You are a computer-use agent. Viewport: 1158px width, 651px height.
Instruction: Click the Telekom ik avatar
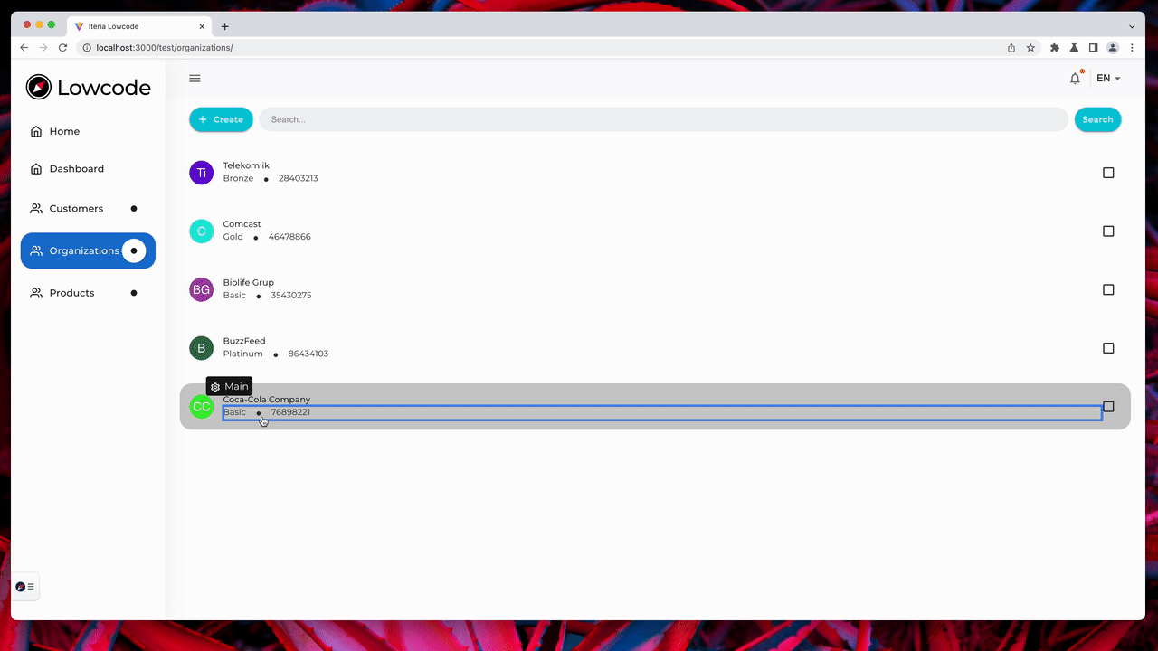click(201, 173)
